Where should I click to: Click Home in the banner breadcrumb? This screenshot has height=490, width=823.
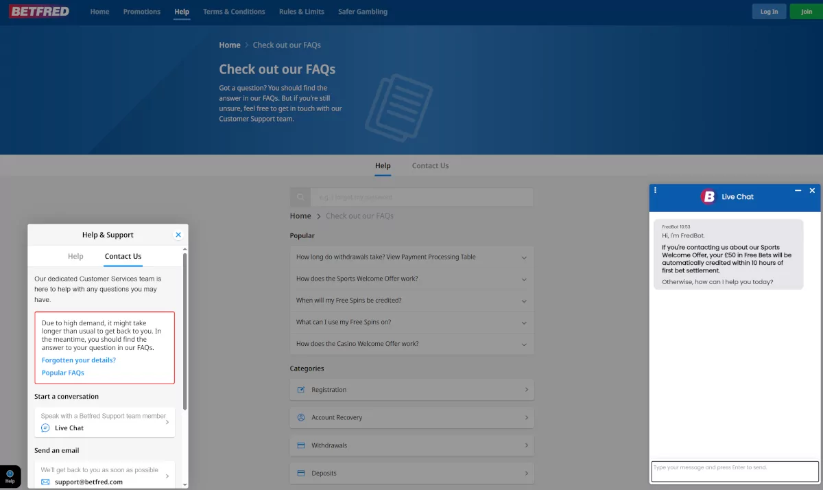click(230, 45)
